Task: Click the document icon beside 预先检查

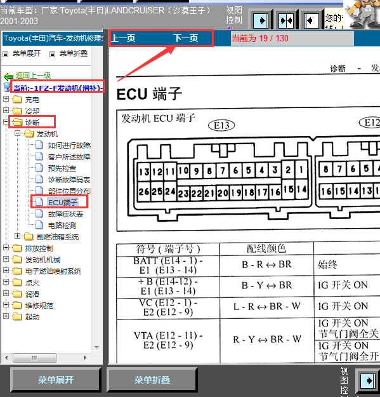Action: coord(39,168)
